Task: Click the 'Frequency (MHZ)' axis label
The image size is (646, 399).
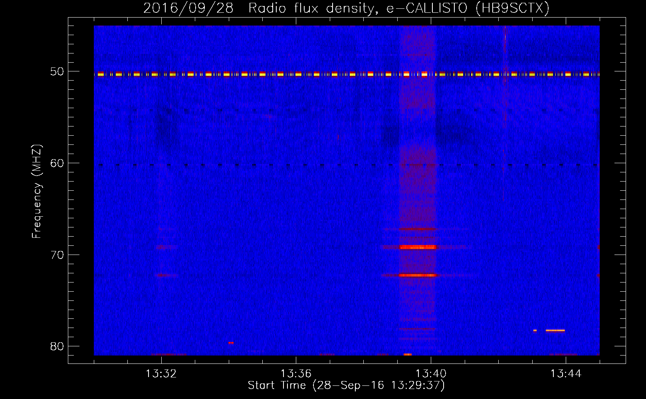Action: tap(36, 192)
